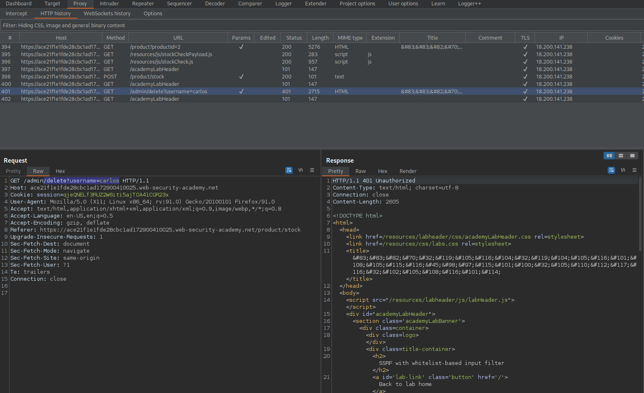The image size is (644, 393).
Task: Switch to the Decoder tab
Action: pos(215,4)
